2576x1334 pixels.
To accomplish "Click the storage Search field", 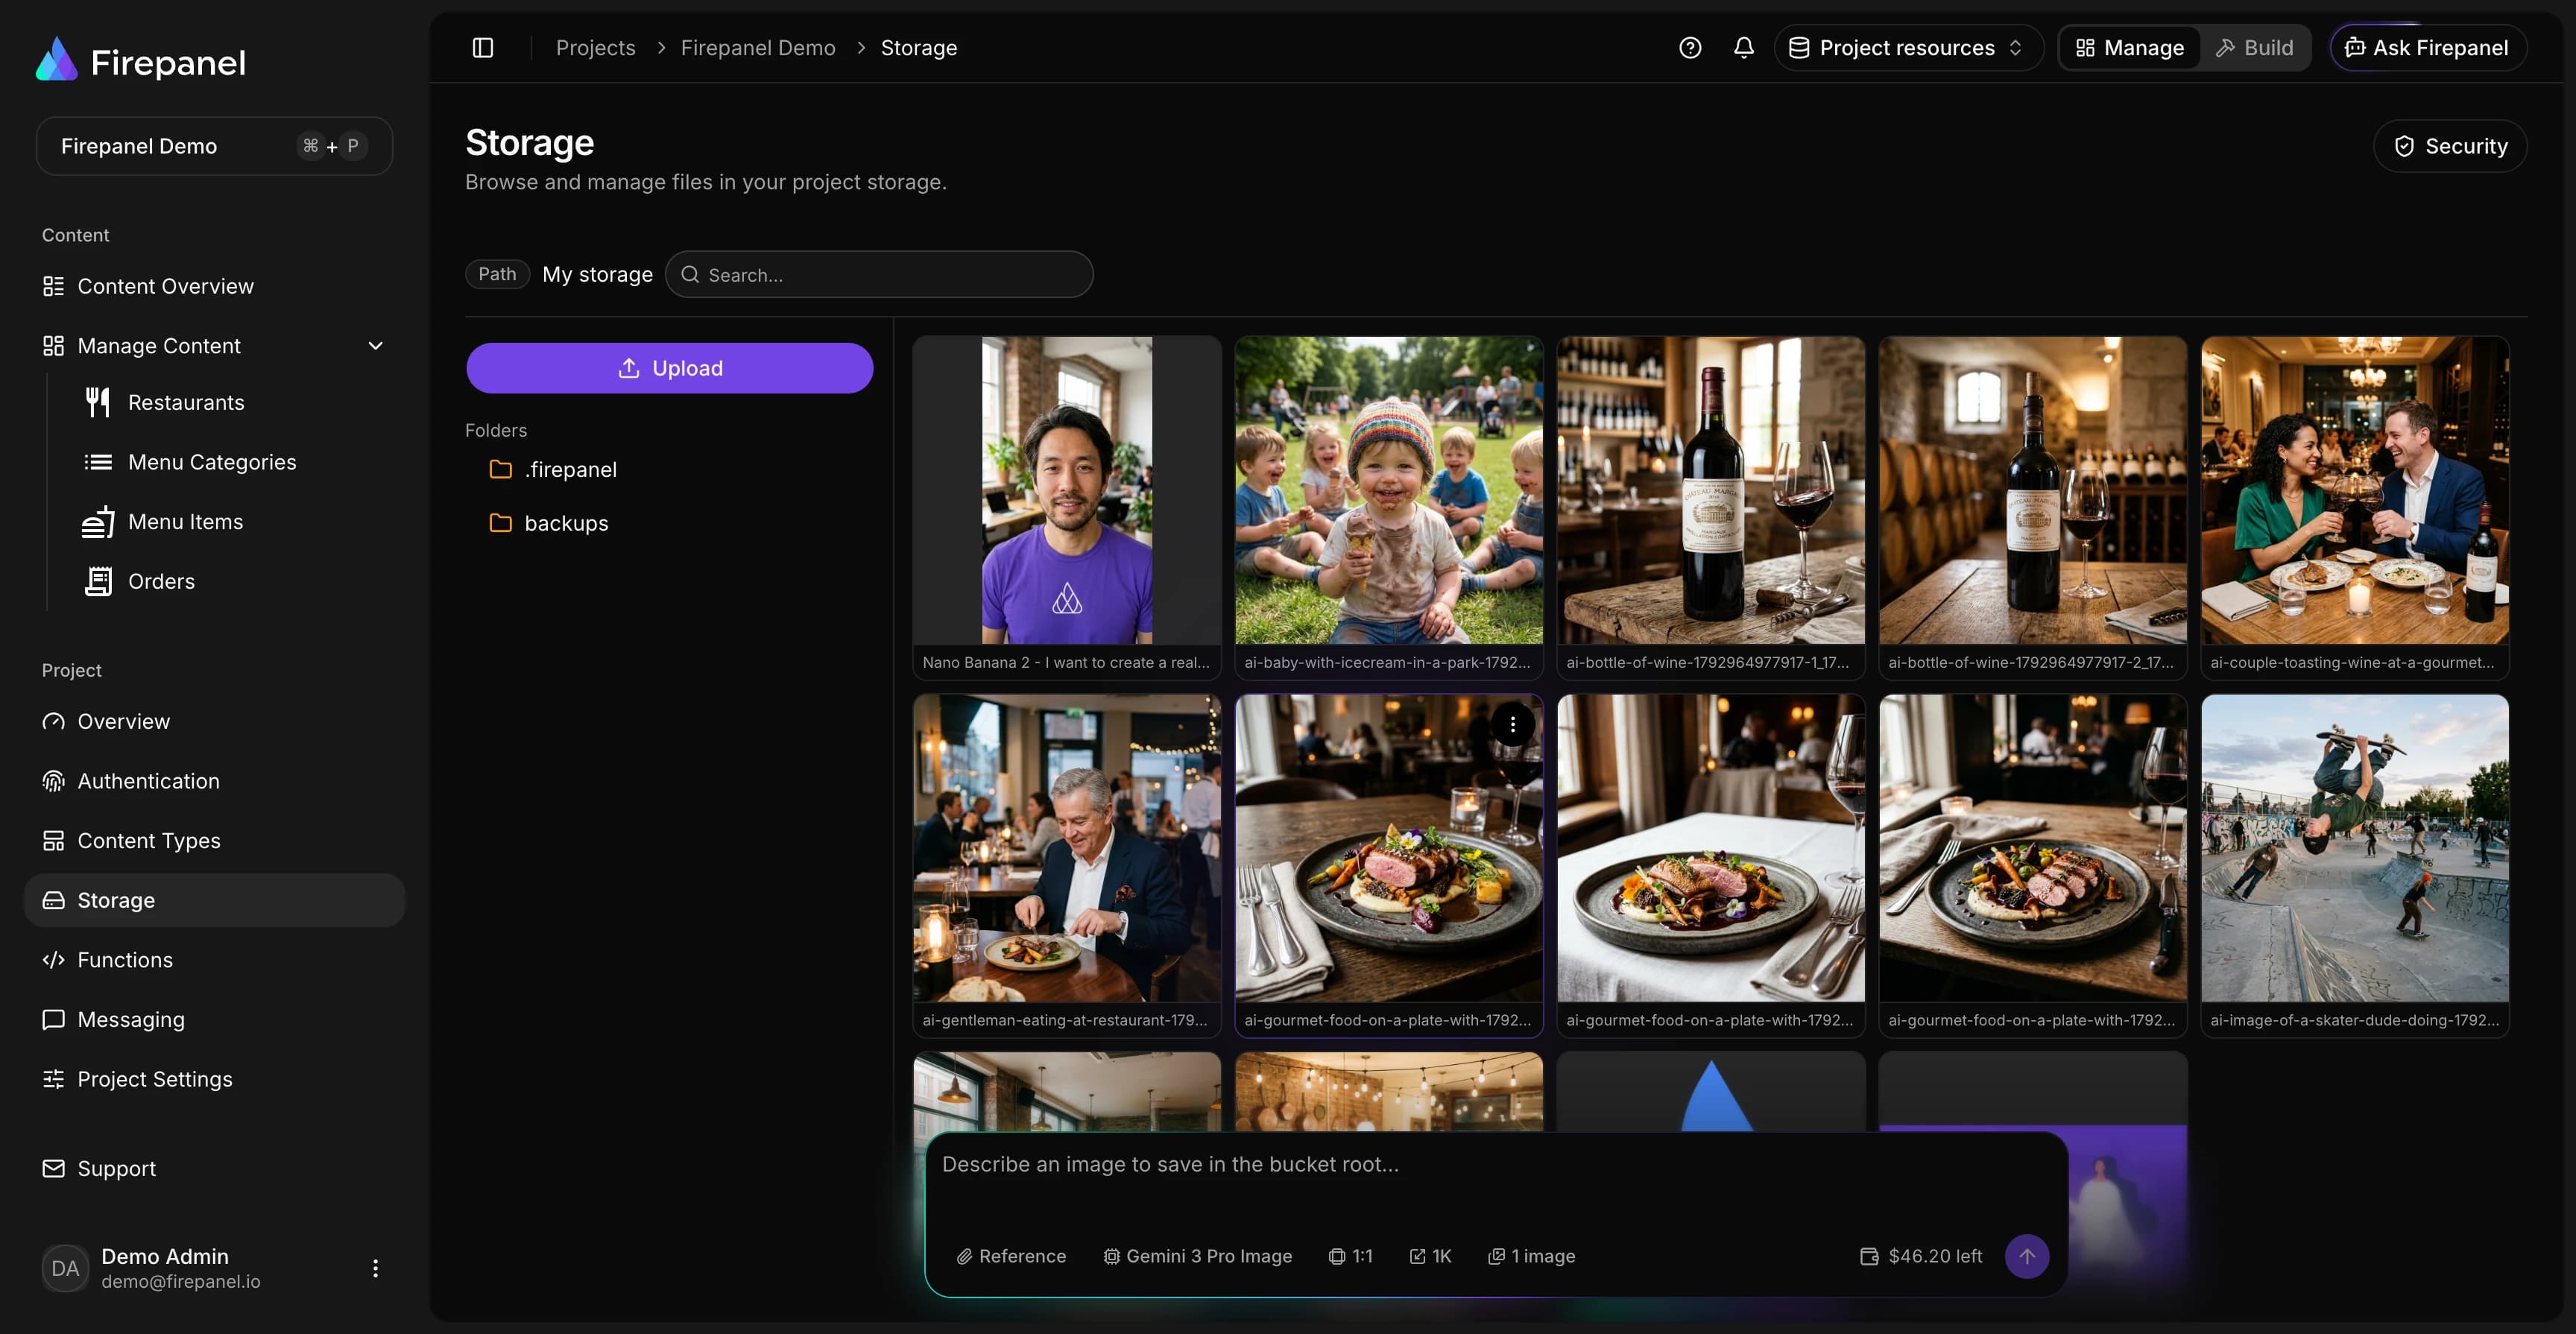I will click(x=879, y=274).
